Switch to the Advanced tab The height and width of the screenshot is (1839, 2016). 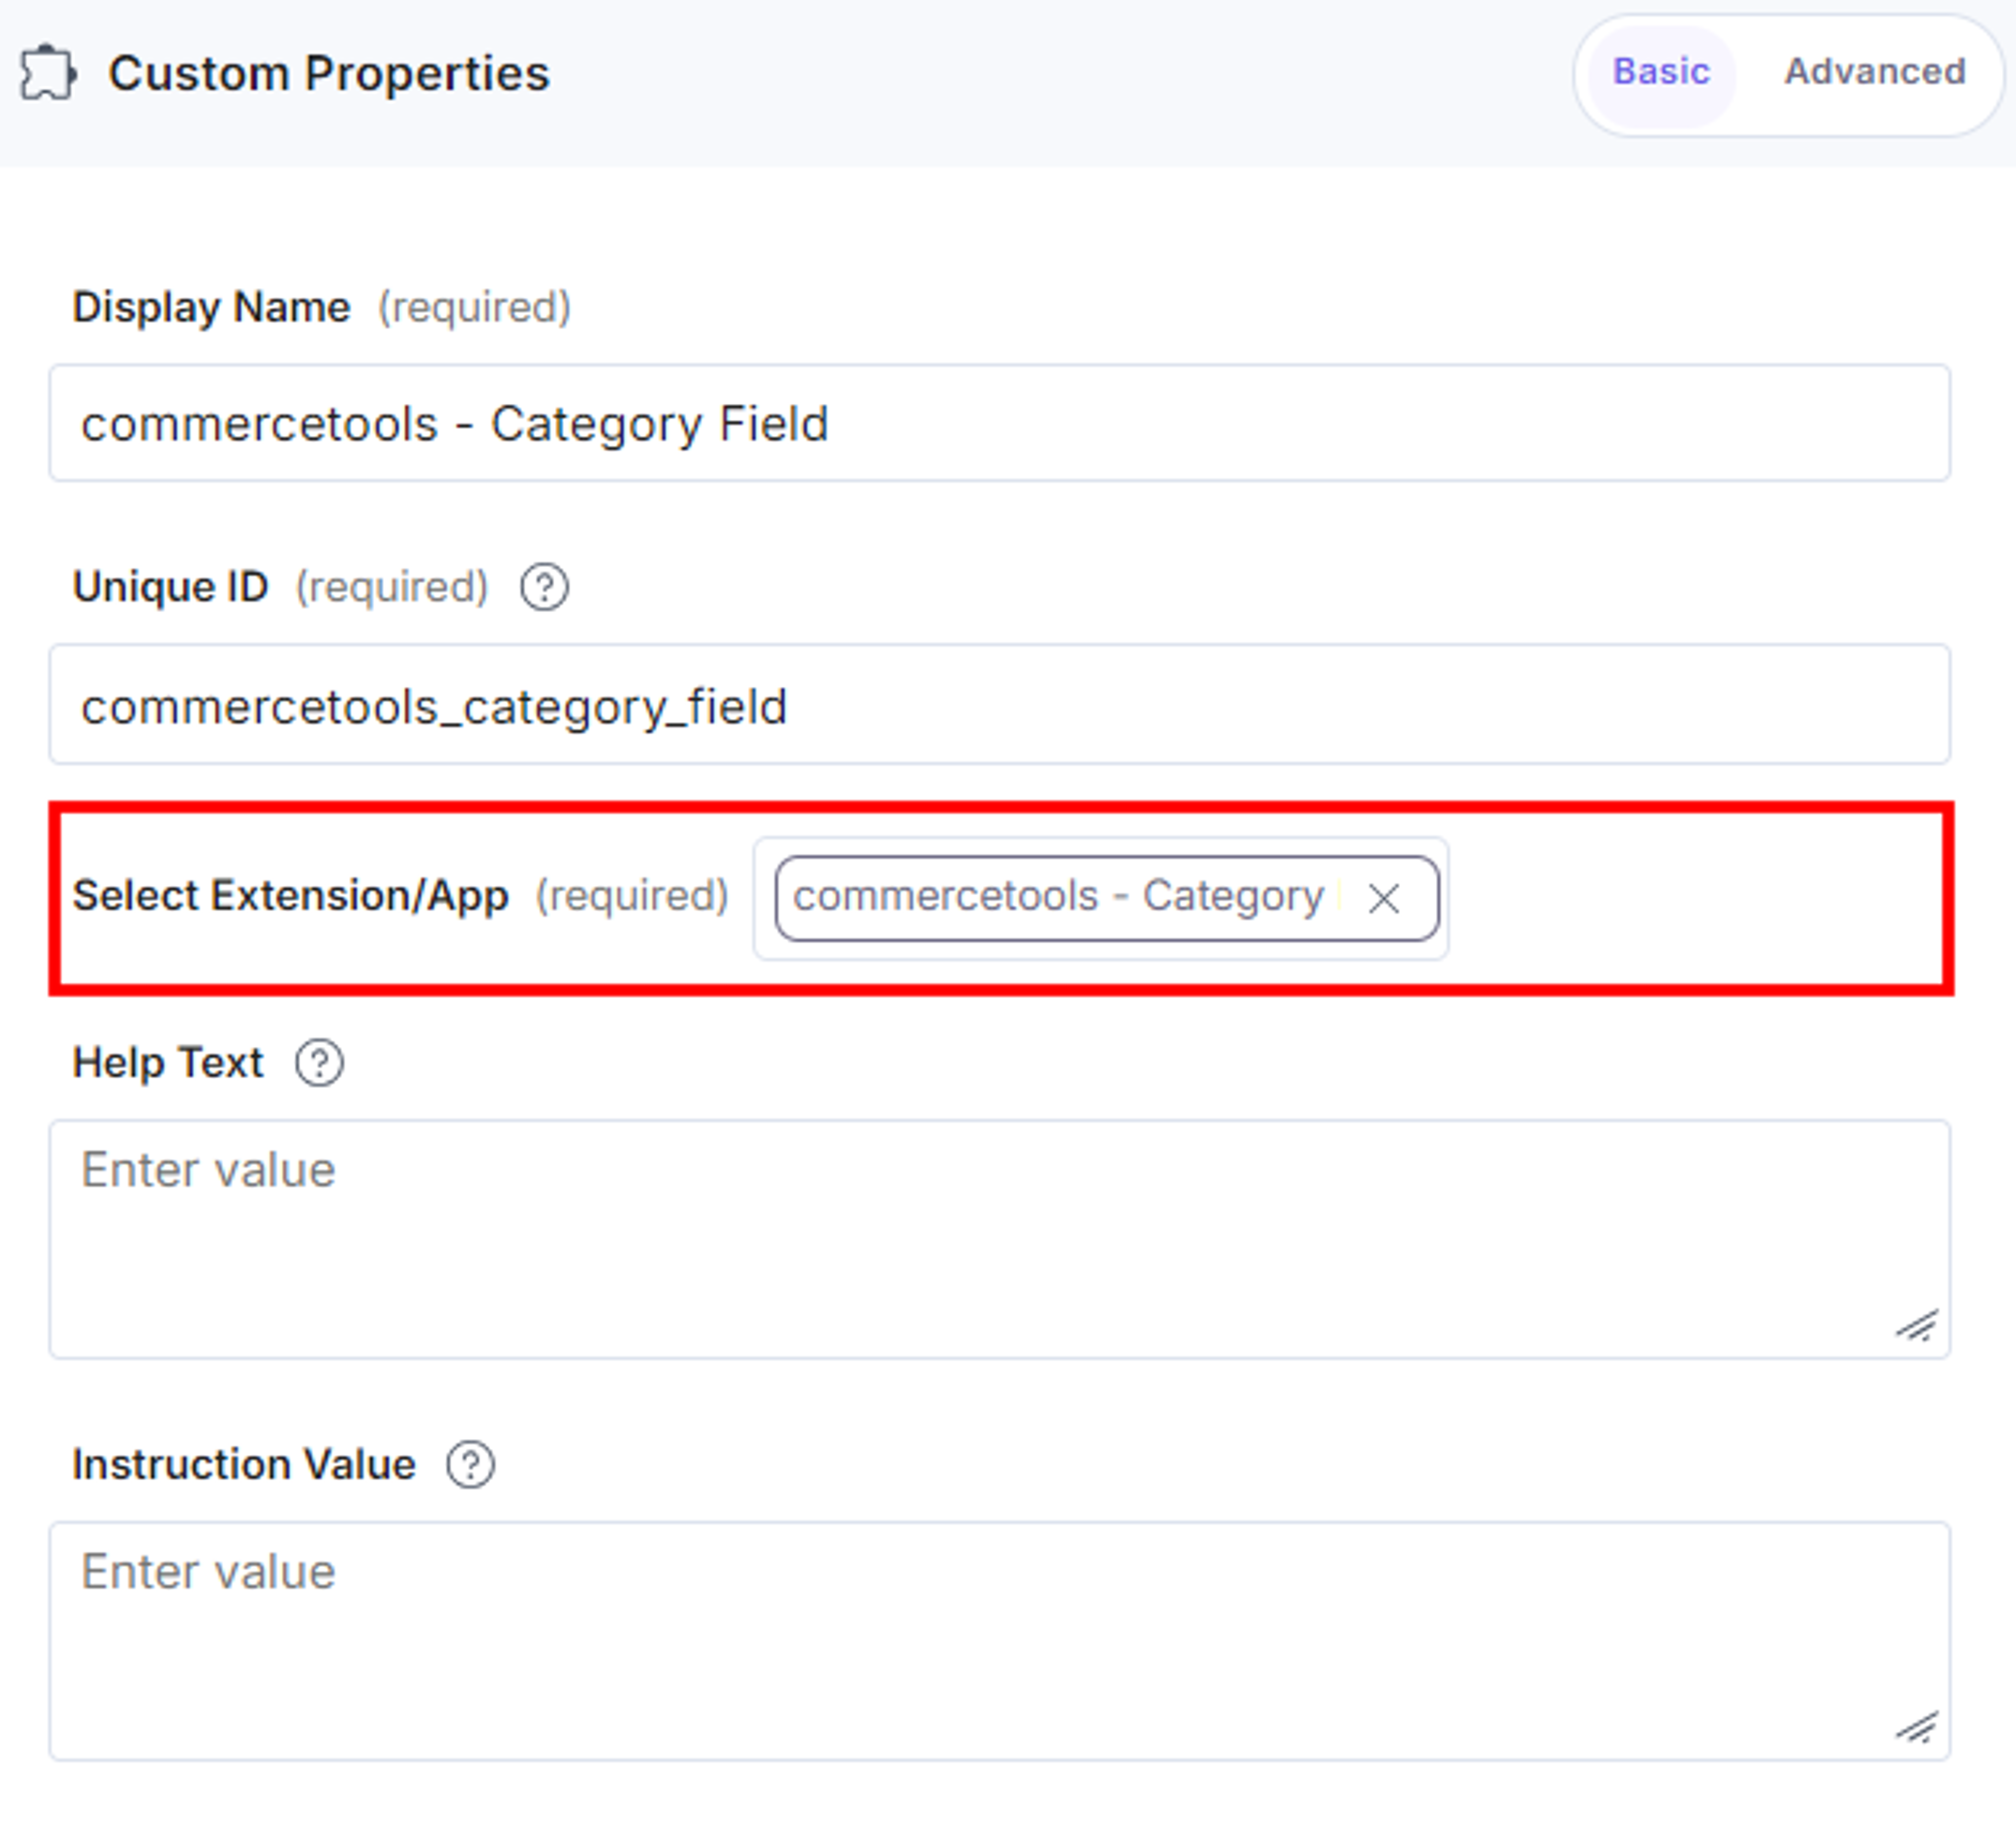coord(1875,72)
